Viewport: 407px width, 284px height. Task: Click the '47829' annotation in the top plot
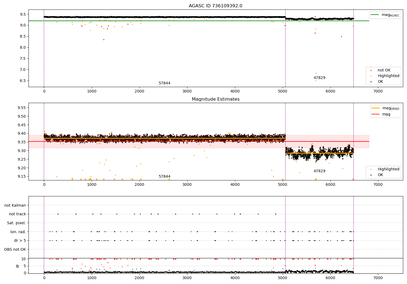[x=319, y=78]
